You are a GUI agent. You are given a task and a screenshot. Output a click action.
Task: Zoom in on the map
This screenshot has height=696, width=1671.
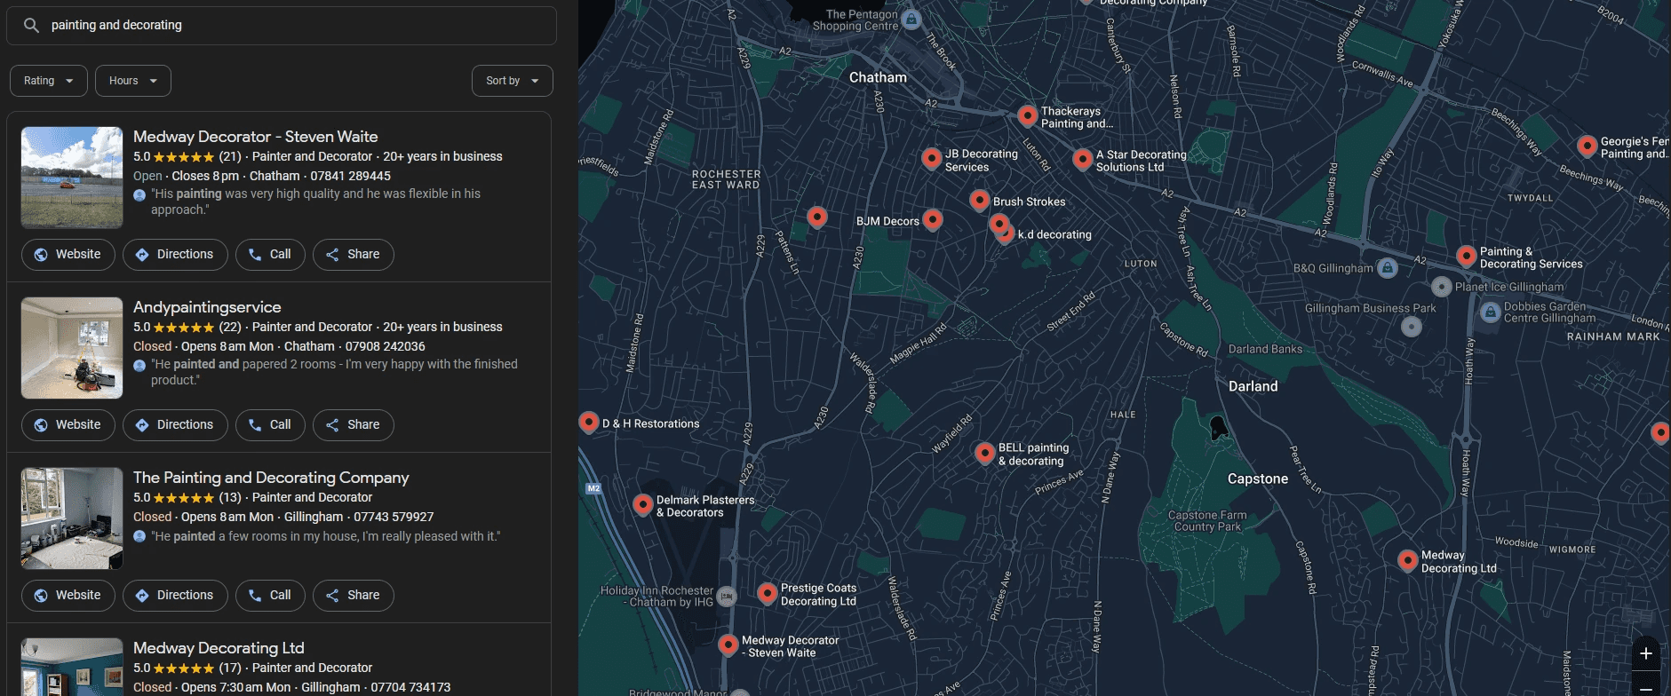[x=1646, y=653]
